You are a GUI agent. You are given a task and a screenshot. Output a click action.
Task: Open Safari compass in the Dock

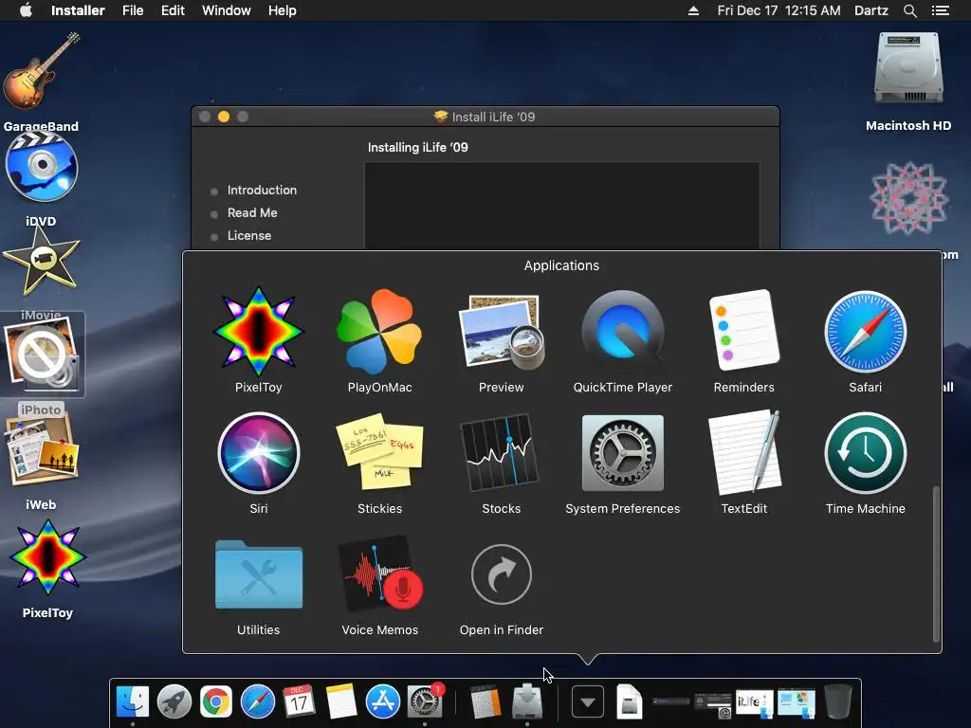[258, 701]
